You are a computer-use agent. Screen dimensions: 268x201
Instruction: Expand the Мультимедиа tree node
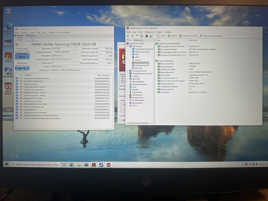point(127,82)
